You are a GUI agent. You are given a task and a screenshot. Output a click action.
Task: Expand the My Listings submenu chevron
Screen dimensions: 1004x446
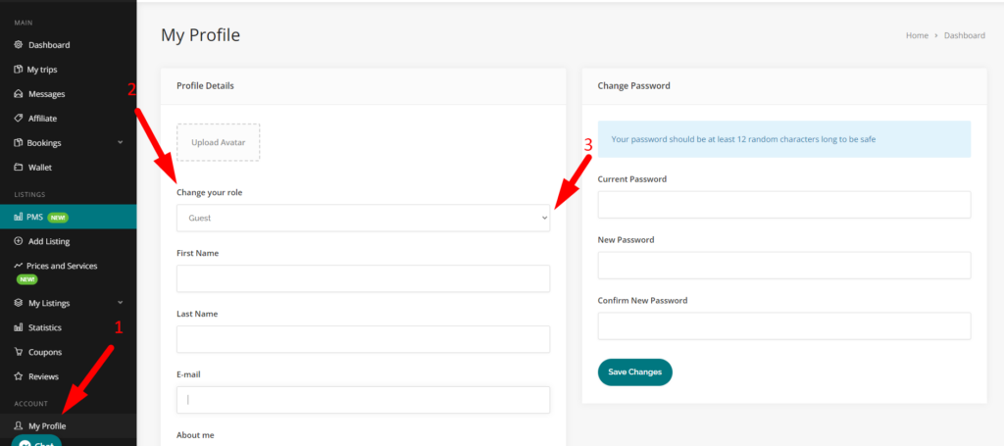click(x=121, y=303)
